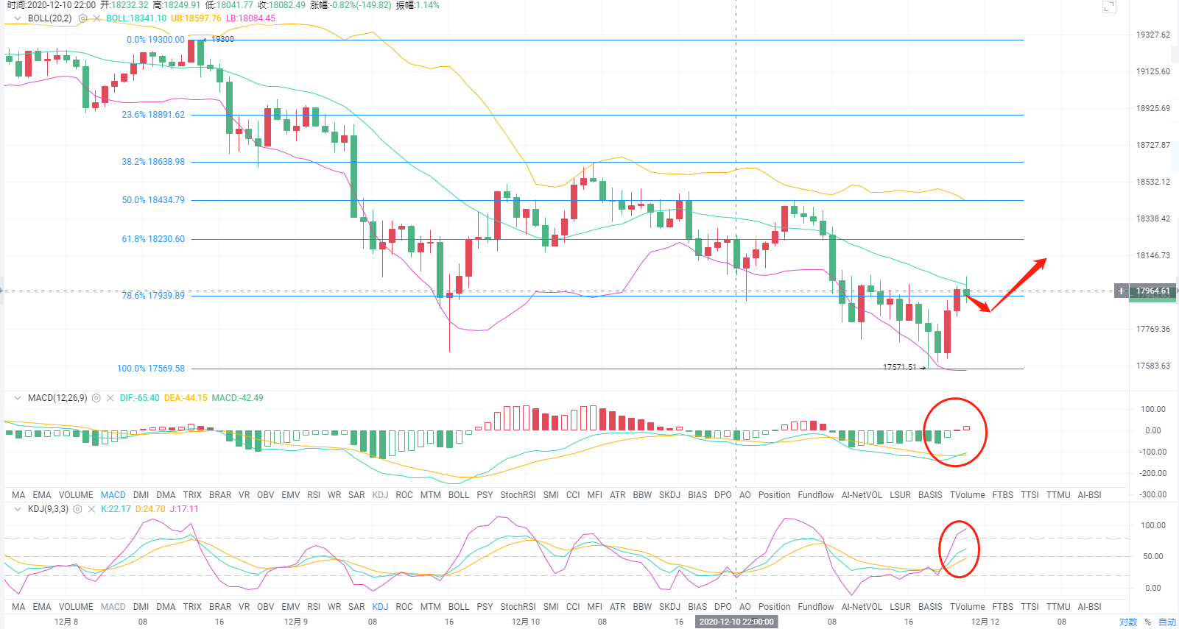Open the AI-NetVOL tab beneath the MACD chart
Screen dimensions: 1179x629
click(x=862, y=495)
